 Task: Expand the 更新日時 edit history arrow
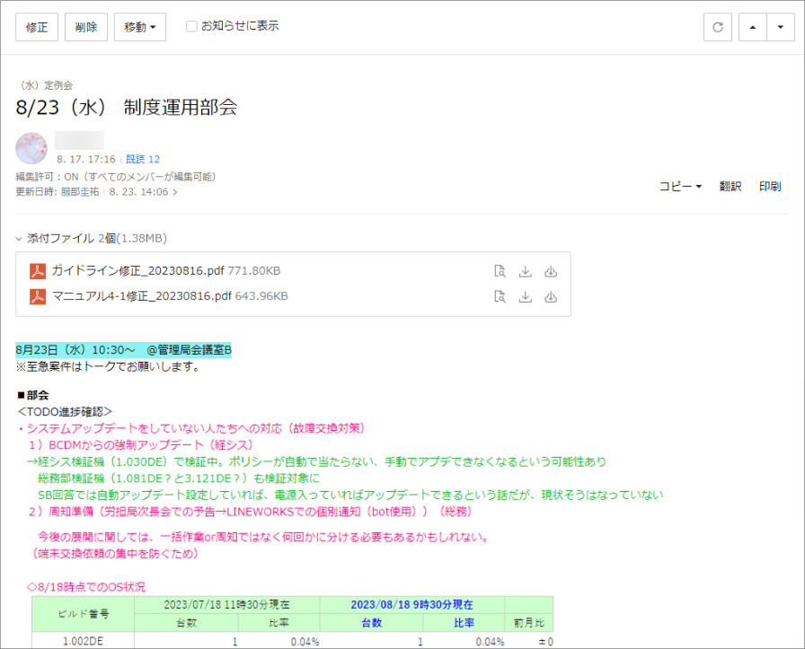coord(175,191)
